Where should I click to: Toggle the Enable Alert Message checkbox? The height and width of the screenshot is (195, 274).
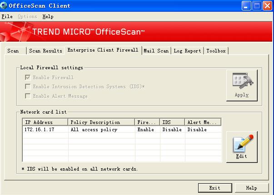pos(28,96)
